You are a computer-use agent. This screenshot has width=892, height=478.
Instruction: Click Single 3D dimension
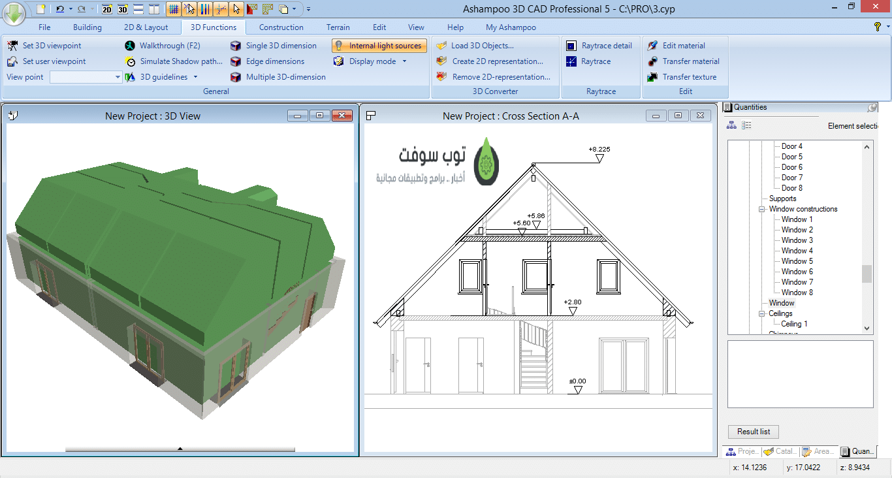point(274,46)
